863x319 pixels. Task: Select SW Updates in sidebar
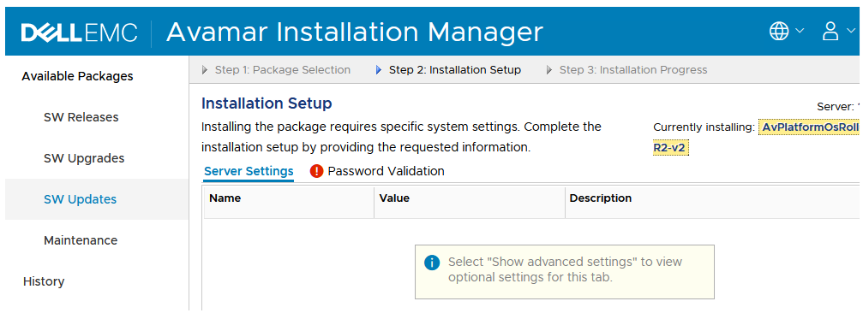coord(80,199)
